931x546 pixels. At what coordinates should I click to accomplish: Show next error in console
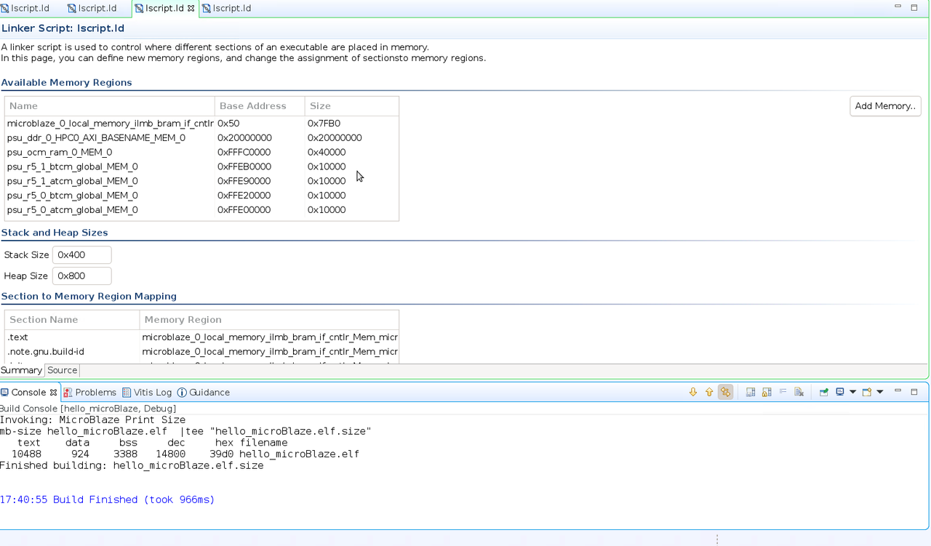coord(693,392)
